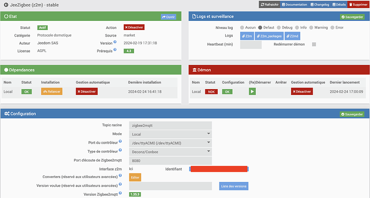Viewport: 370px width, 198px height.
Task: Start the daemon with the green play button
Action: 252,92
